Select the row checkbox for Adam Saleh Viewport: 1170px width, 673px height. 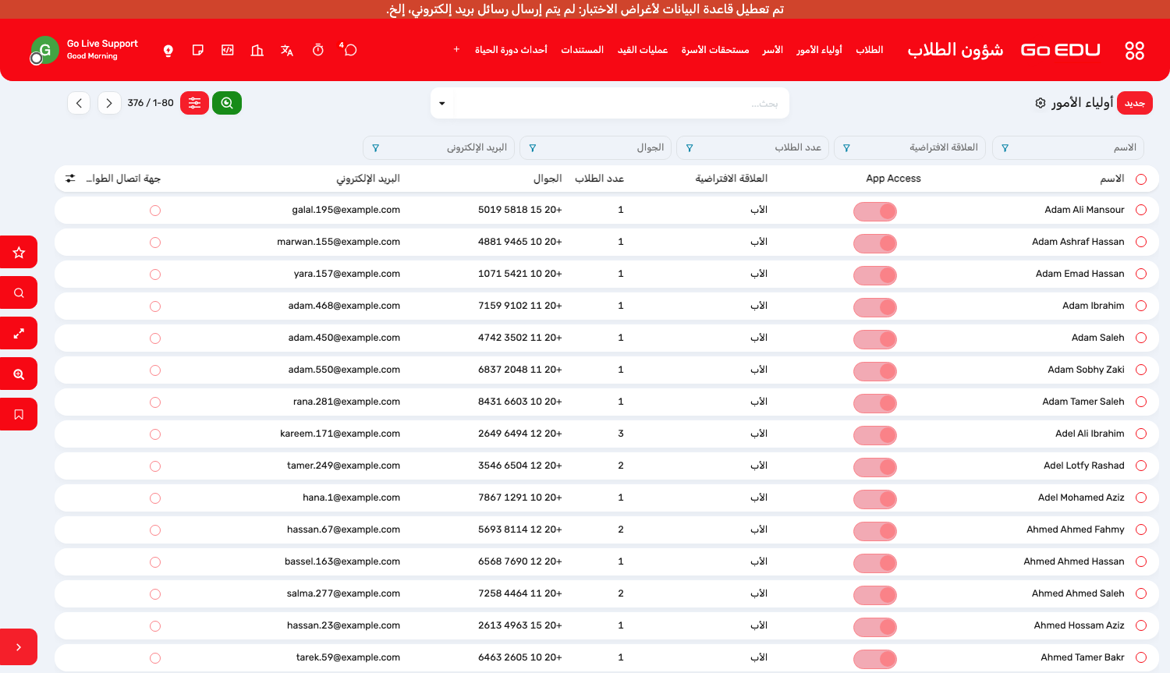pos(1141,338)
